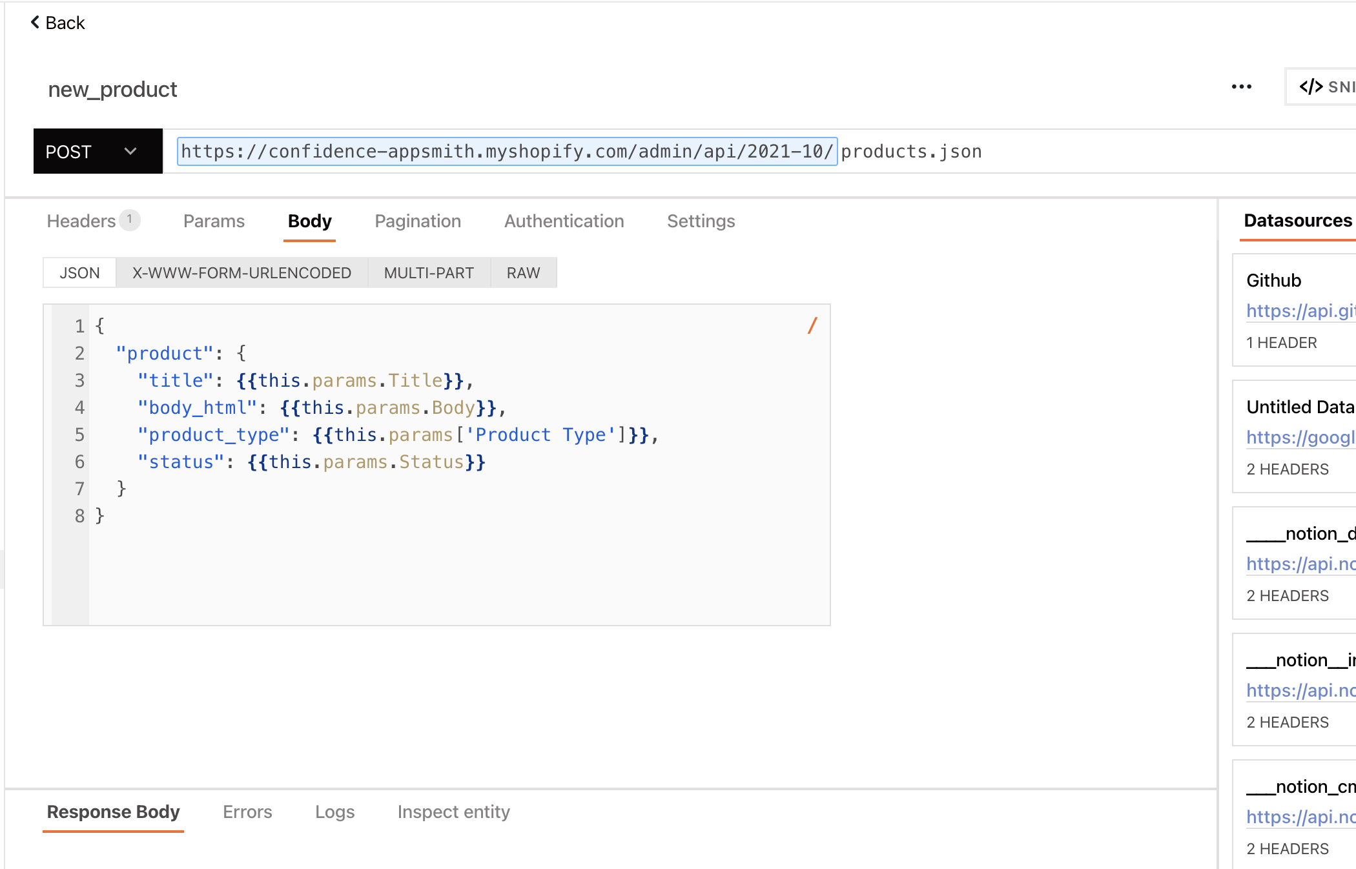Click the orange slash icon in body editor
The width and height of the screenshot is (1356, 869).
812,325
